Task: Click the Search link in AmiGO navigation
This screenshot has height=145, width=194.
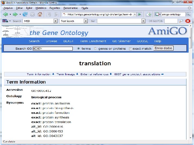Action: (x=34, y=41)
